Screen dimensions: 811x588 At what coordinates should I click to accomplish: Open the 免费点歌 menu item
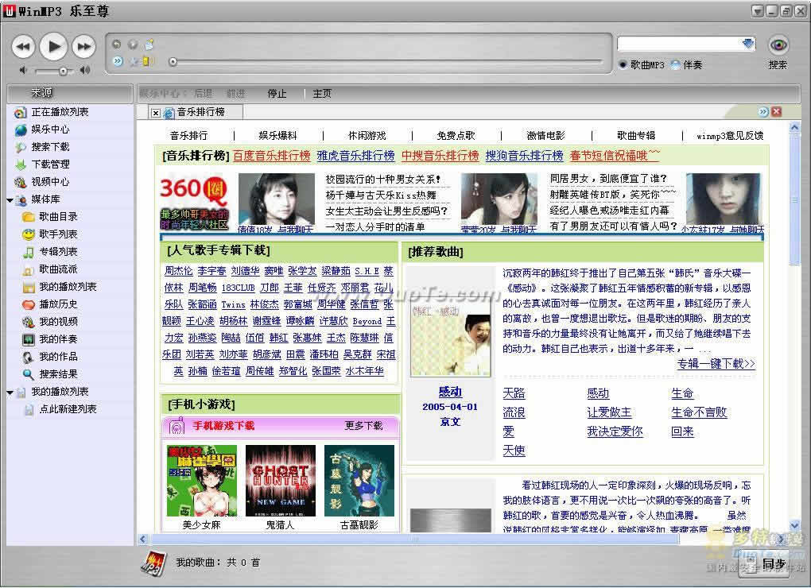[x=456, y=135]
